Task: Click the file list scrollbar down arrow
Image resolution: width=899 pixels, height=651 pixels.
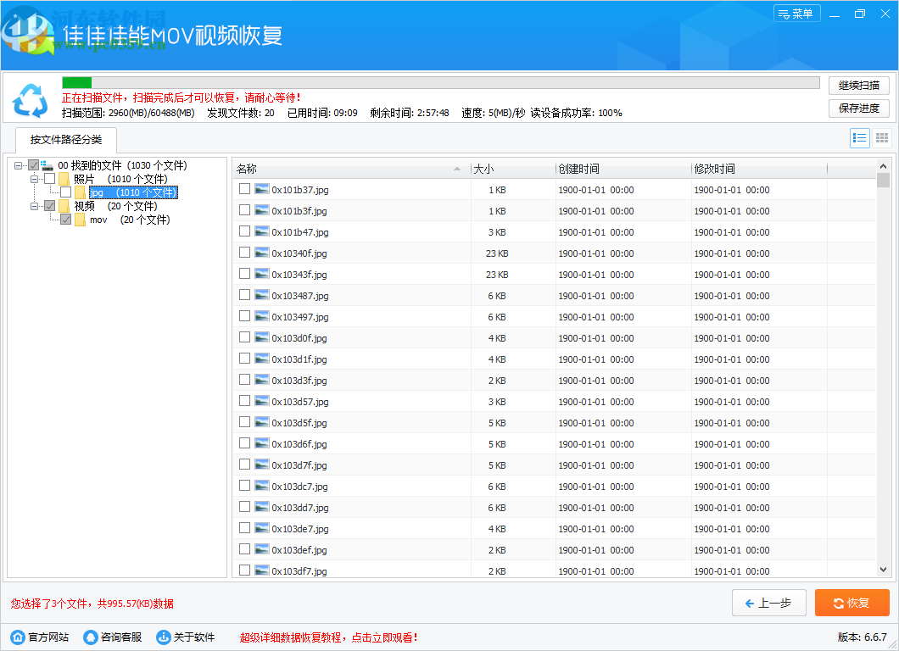Action: (x=883, y=570)
